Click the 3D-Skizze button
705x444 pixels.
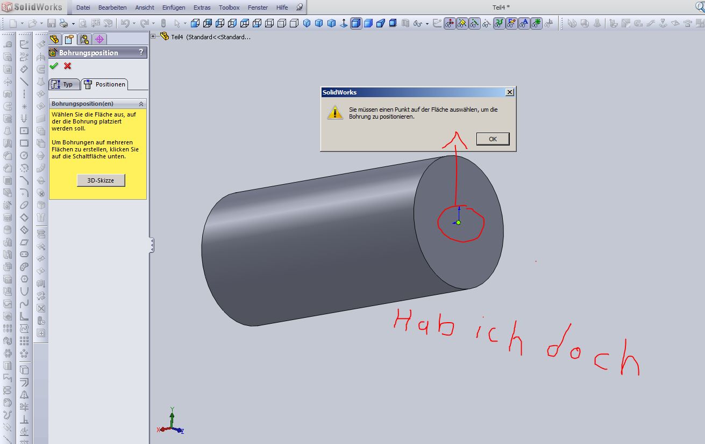[x=101, y=180]
